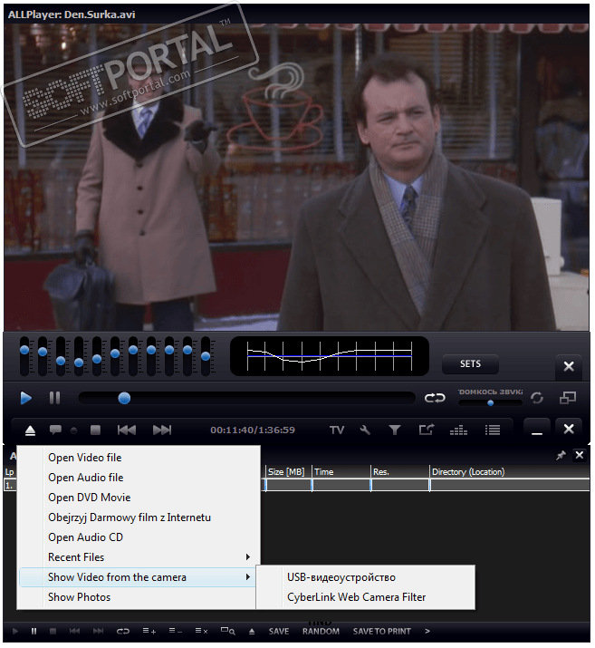595x648 pixels.
Task: Skip to next track
Action: pos(162,431)
